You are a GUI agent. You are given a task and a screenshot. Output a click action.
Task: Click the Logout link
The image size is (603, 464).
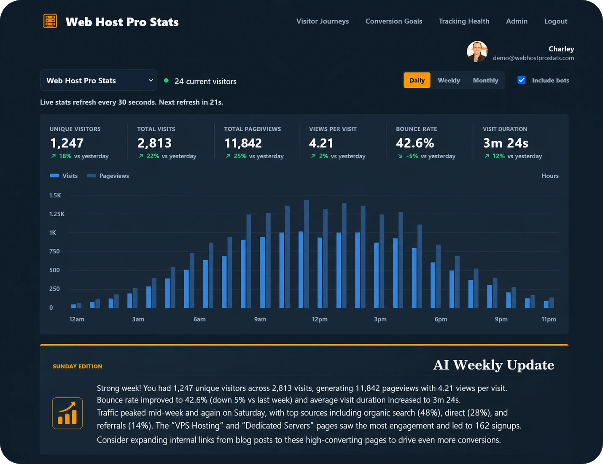coord(556,21)
